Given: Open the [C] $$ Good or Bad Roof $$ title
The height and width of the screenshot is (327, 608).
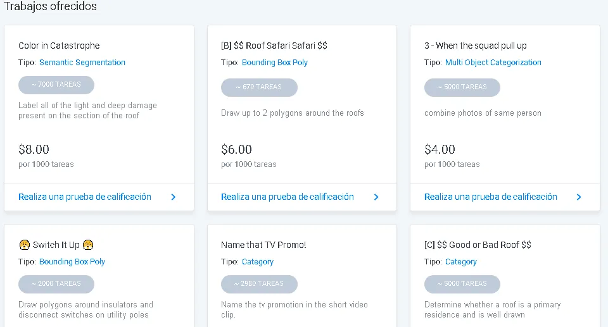Looking at the screenshot, I should 478,245.
